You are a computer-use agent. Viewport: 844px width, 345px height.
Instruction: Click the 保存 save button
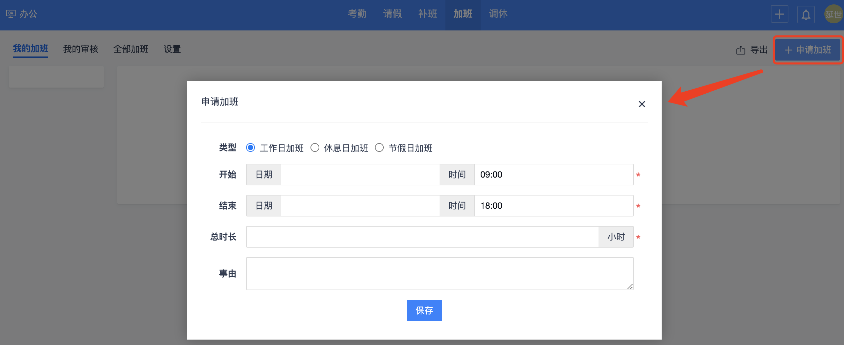pos(424,310)
